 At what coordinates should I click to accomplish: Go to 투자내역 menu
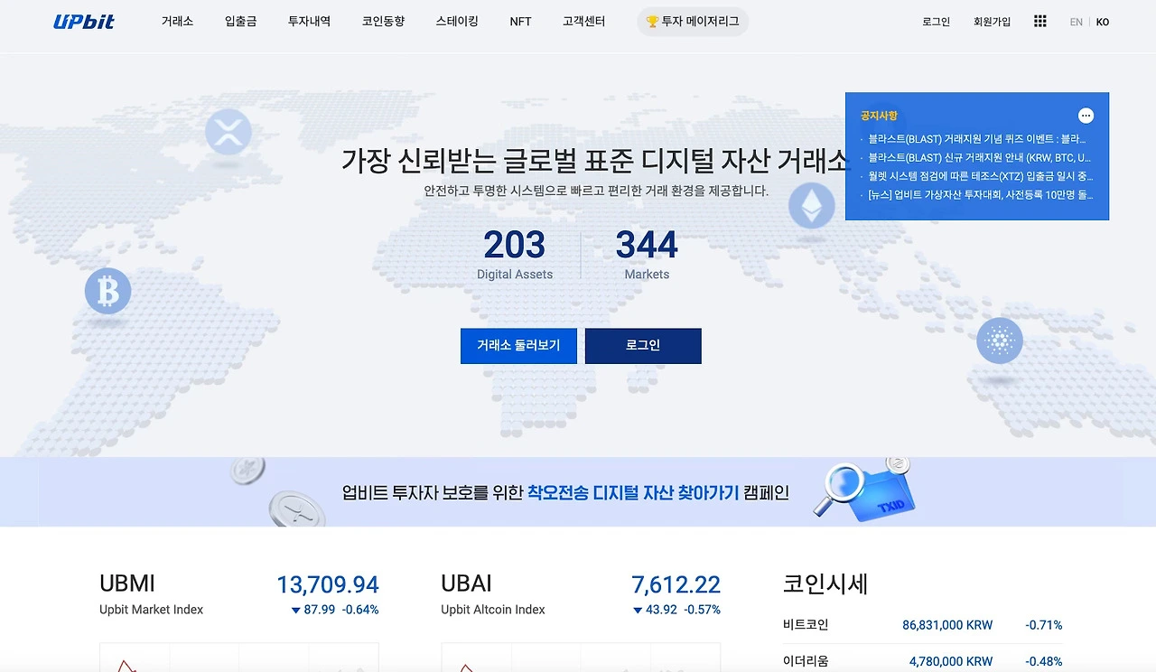[x=309, y=21]
